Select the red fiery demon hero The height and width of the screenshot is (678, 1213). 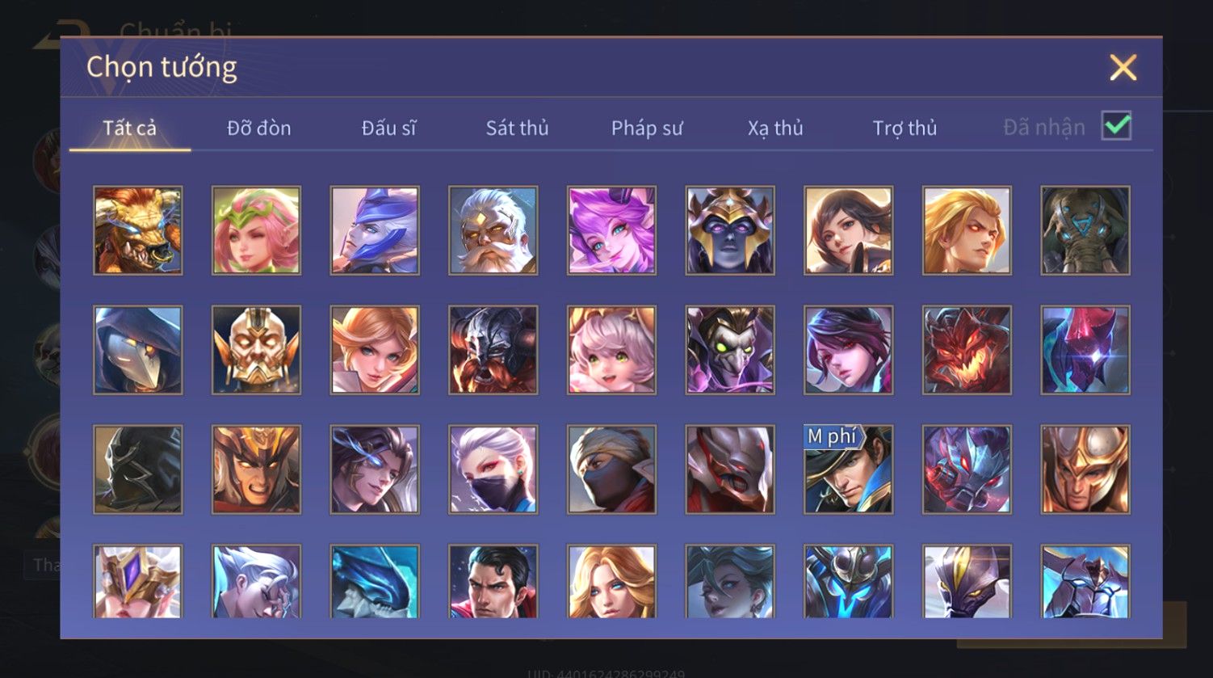[x=967, y=350]
